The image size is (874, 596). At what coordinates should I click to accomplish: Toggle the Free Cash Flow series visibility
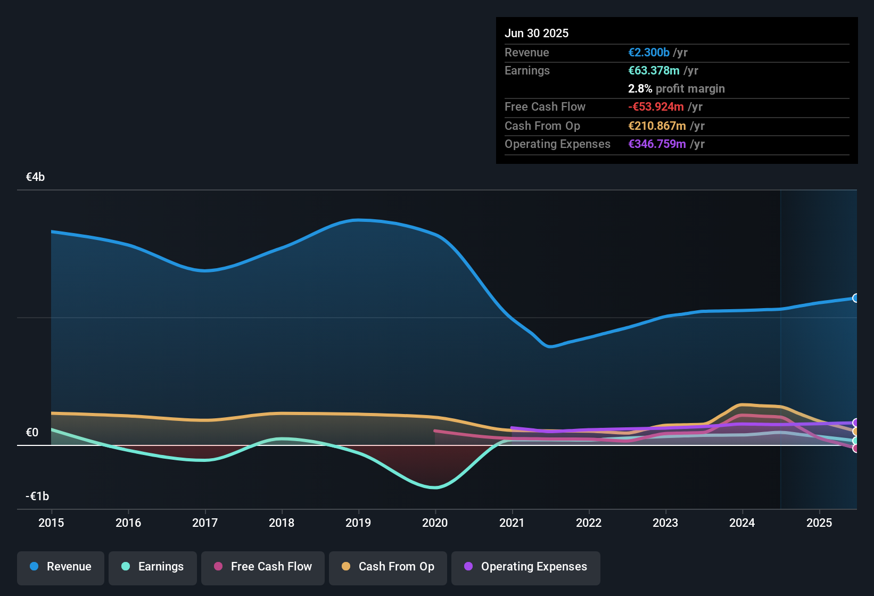coord(262,568)
